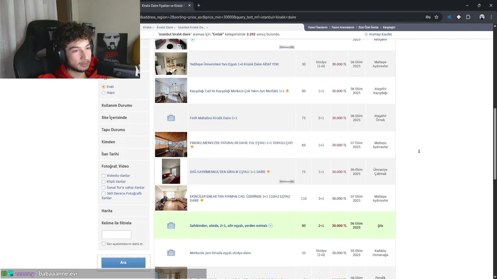The height and width of the screenshot is (279, 497).
Task: Click the camera placeholder icon of the Sahibinden, sitede listing
Action: tap(171, 226)
